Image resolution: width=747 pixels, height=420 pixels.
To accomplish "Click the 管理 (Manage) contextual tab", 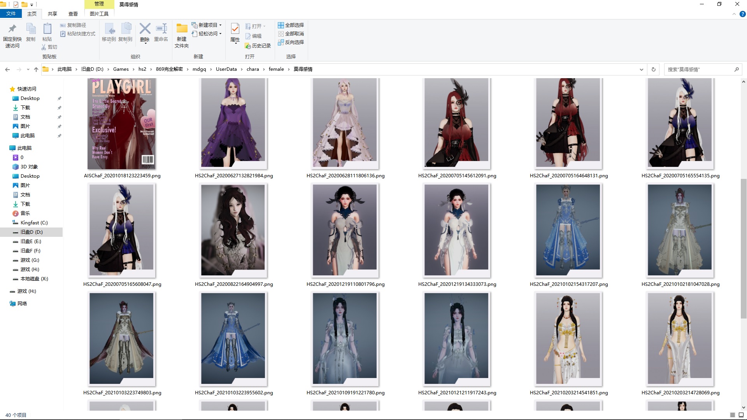I will click(99, 4).
